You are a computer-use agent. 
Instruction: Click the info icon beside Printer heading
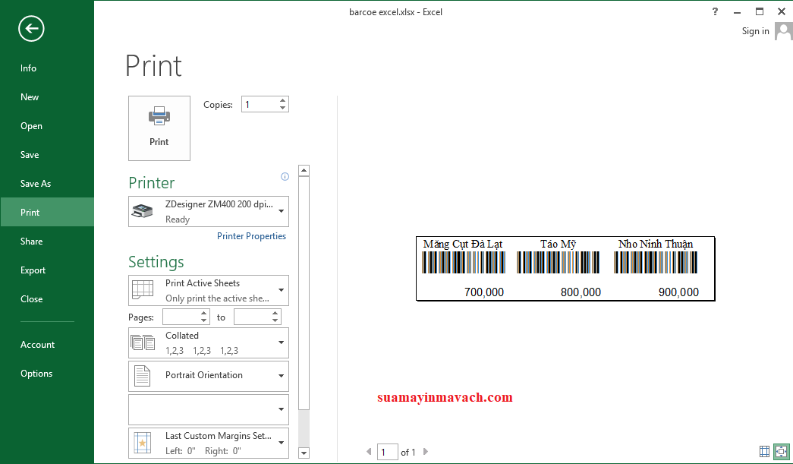[x=285, y=176]
